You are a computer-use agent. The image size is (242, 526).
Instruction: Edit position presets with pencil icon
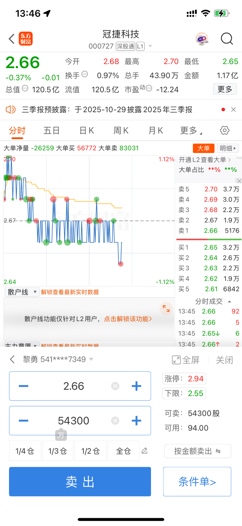[x=145, y=451]
